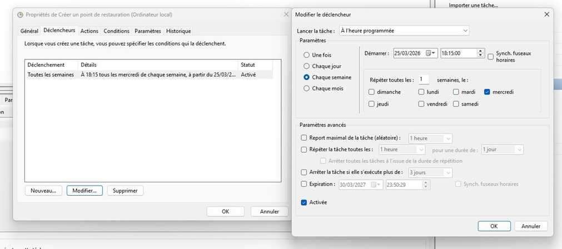Click the Supprimer button
The width and height of the screenshot is (562, 249).
(125, 191)
